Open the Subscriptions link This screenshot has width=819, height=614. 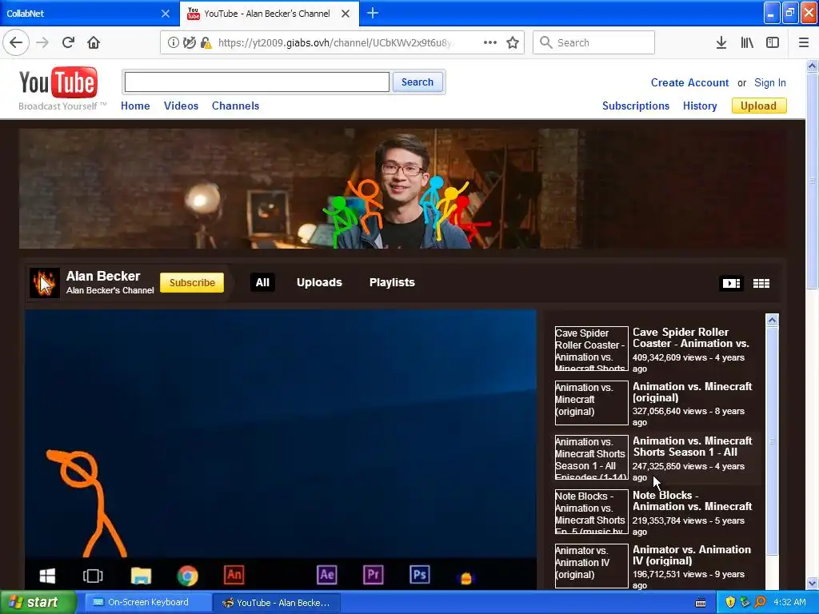point(636,106)
